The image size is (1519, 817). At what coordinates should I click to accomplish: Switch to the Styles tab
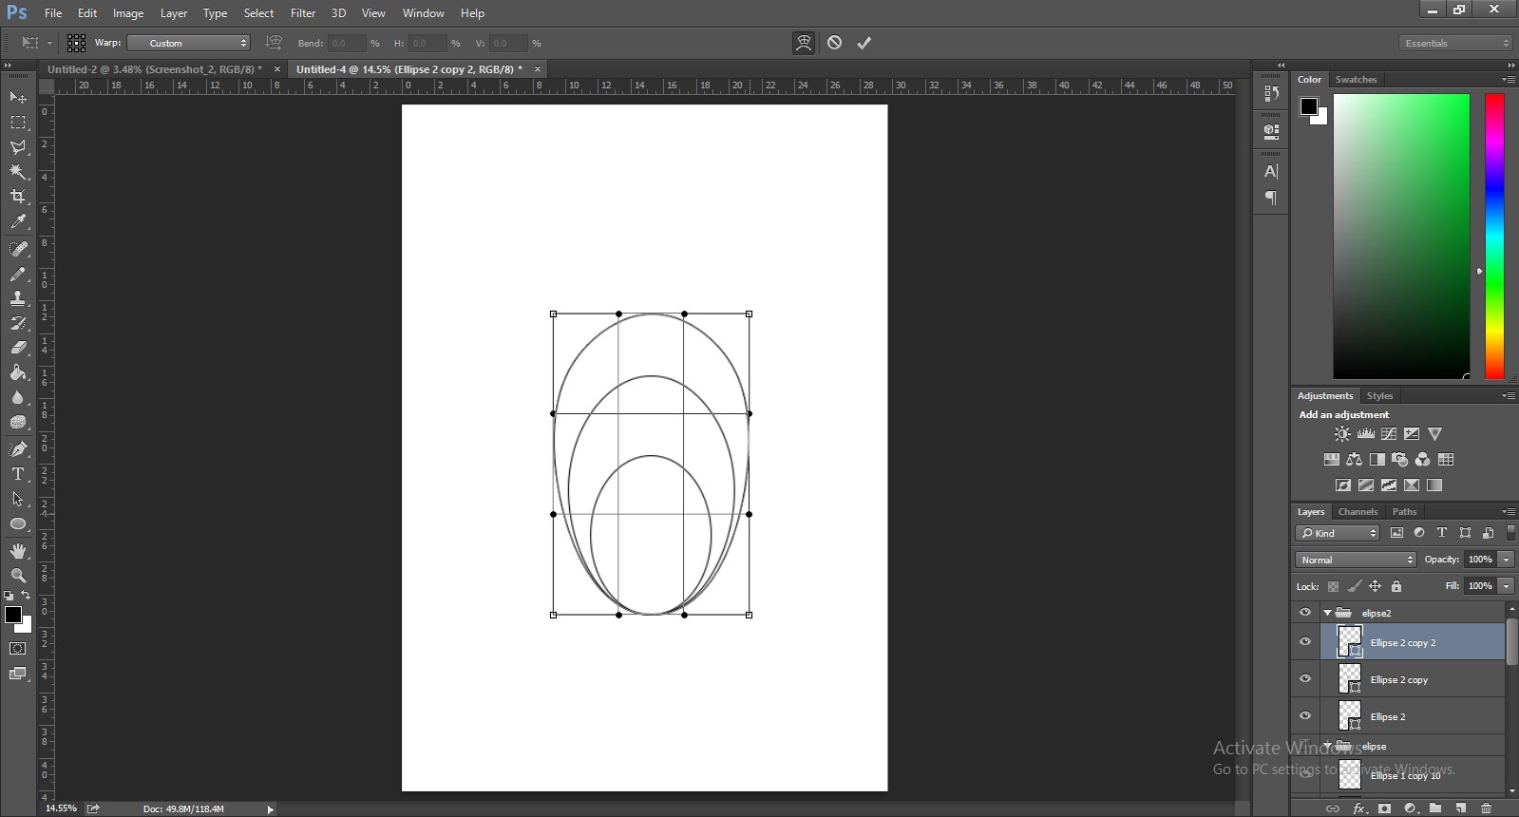(1379, 396)
